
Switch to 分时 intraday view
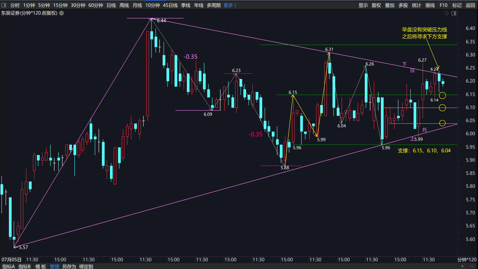(x=15, y=5)
